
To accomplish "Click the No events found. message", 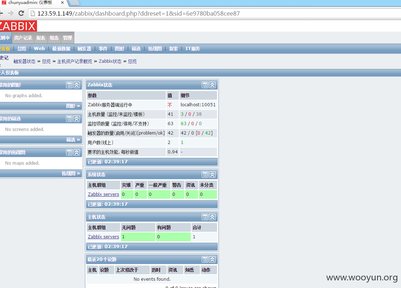I will tap(152, 279).
